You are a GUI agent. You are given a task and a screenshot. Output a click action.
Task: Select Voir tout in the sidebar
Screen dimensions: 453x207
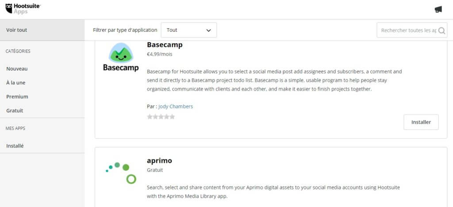pyautogui.click(x=17, y=30)
